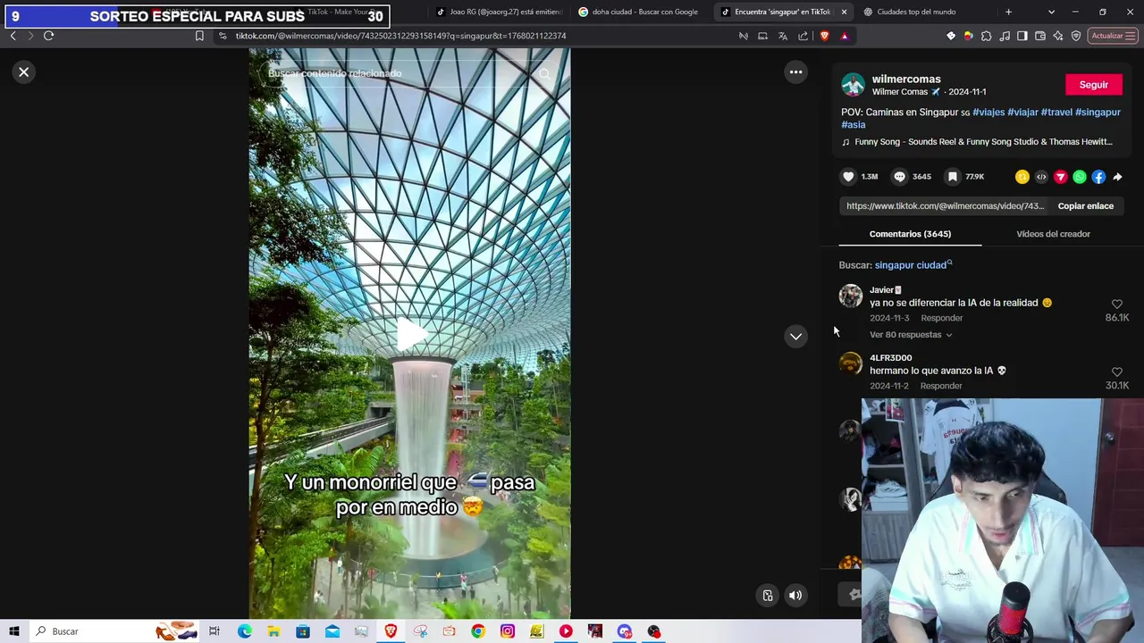The height and width of the screenshot is (643, 1144).
Task: Switch to Videos del creador tab
Action: pos(1053,234)
